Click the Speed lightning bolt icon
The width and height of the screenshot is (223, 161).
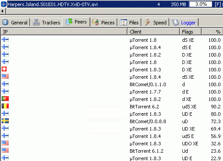click(147, 22)
